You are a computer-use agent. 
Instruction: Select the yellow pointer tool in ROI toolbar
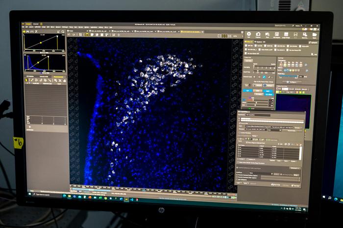point(26,80)
